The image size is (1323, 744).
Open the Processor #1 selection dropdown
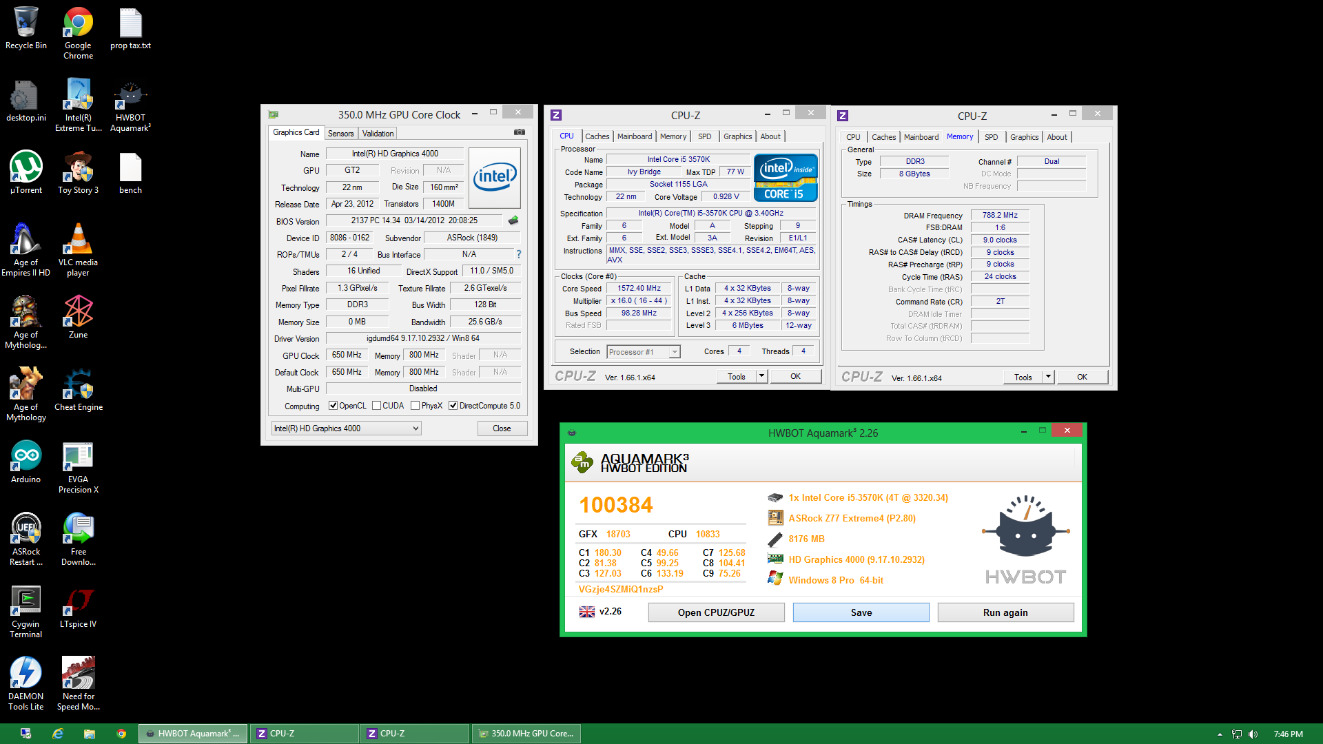click(644, 352)
